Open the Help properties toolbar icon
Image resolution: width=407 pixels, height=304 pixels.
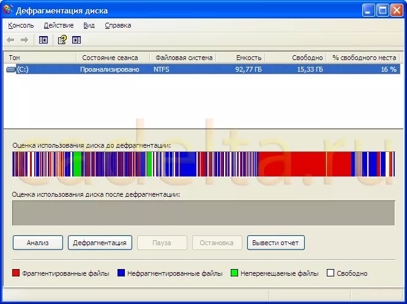(x=62, y=40)
